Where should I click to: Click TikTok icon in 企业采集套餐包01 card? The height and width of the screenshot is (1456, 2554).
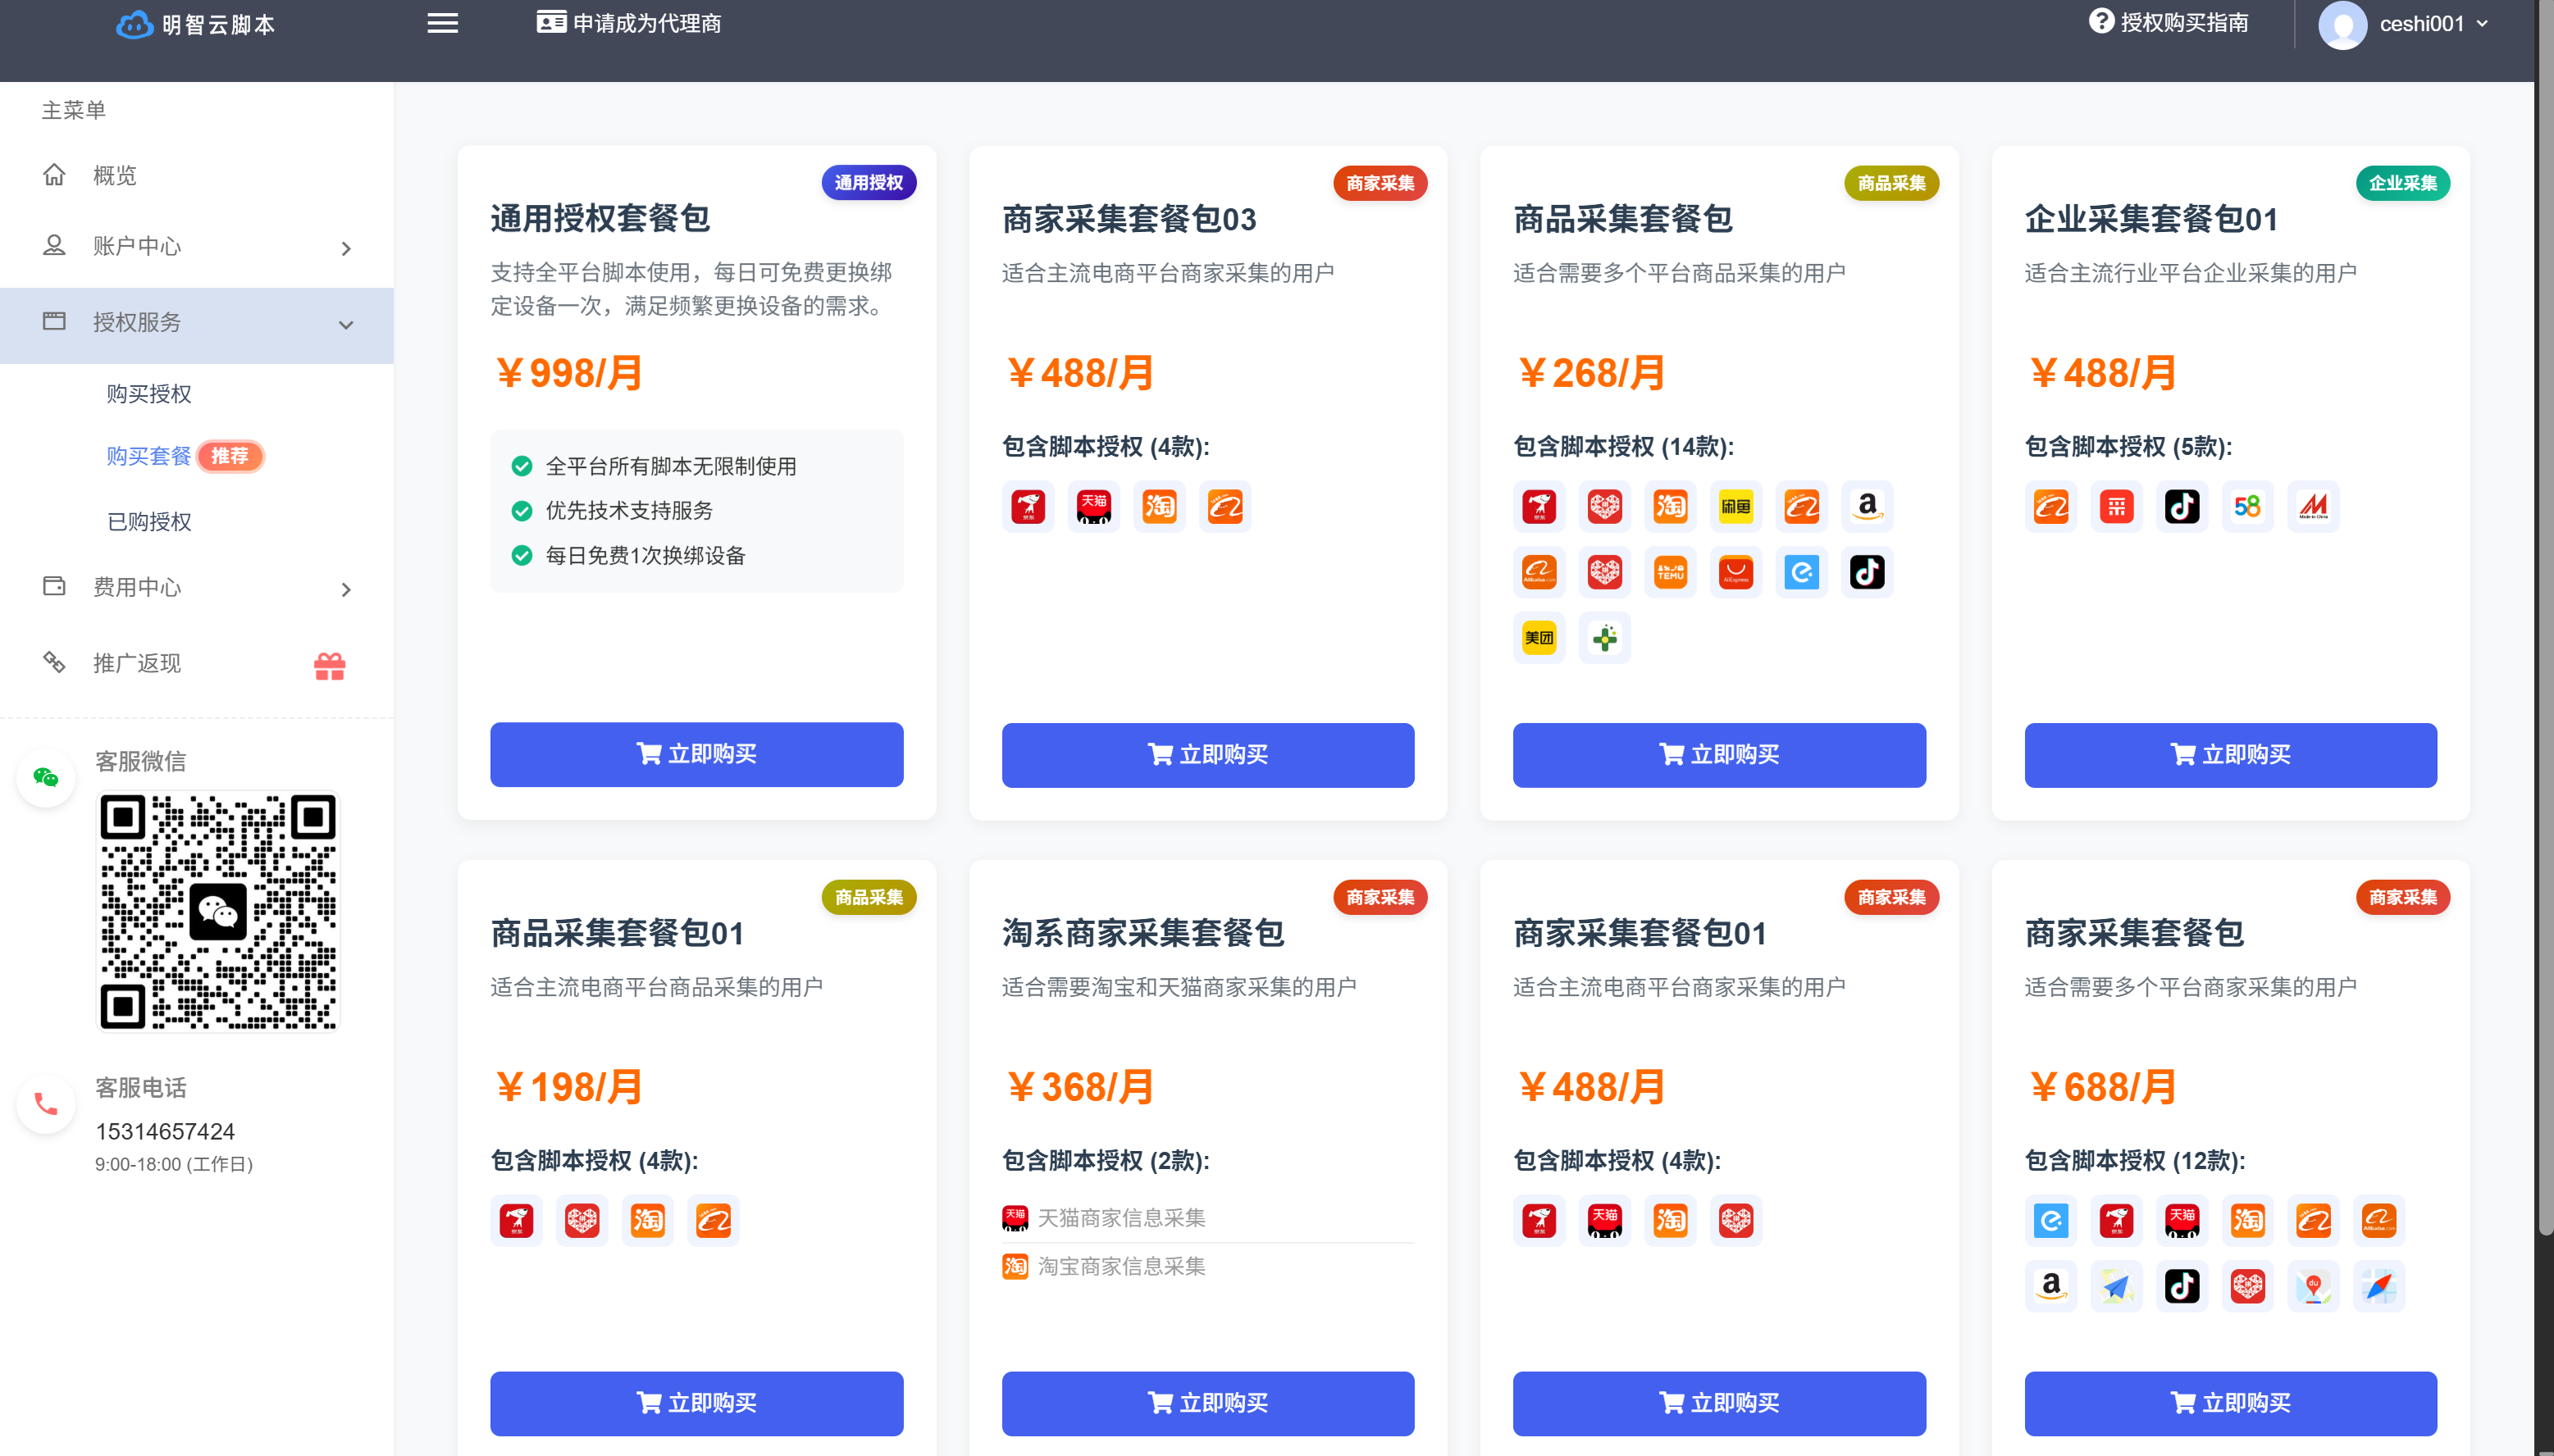[x=2182, y=506]
